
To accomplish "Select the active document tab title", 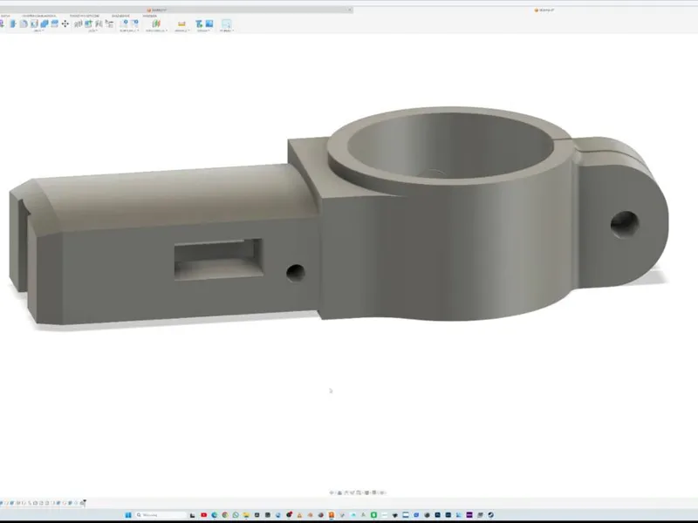I will [159, 10].
